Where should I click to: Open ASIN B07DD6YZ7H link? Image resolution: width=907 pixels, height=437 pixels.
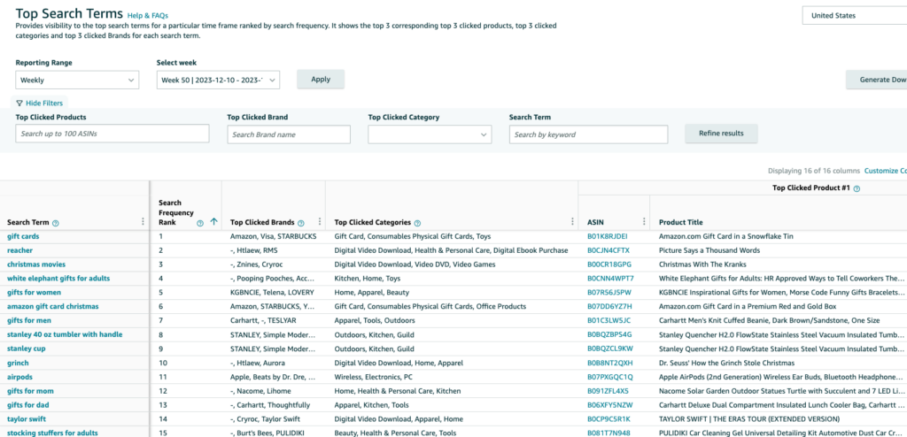click(x=609, y=306)
